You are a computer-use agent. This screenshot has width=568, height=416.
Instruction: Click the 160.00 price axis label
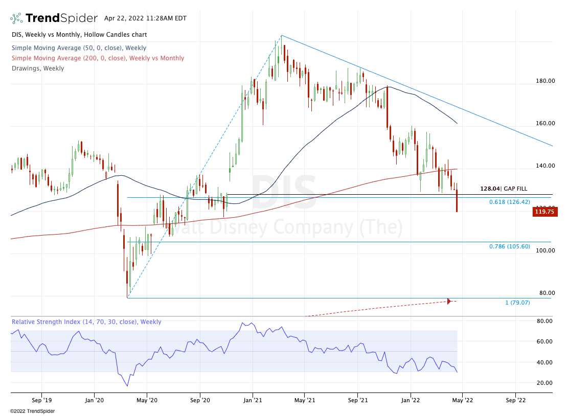(545, 123)
